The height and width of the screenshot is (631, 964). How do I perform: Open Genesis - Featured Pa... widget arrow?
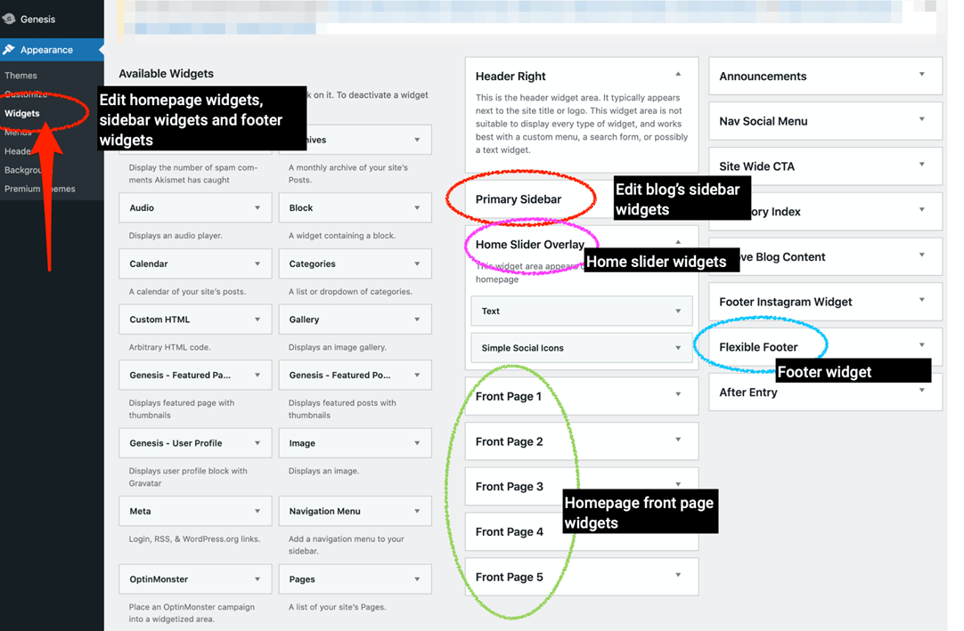257,375
